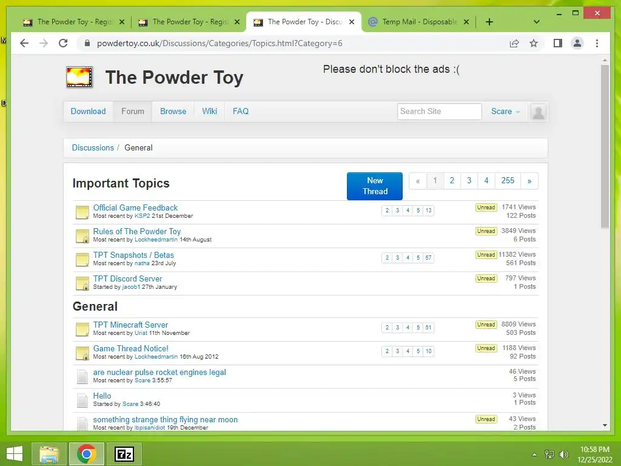This screenshot has height=466, width=621.
Task: Jump to page 51 of TPT Minecraft Server
Action: click(x=429, y=328)
